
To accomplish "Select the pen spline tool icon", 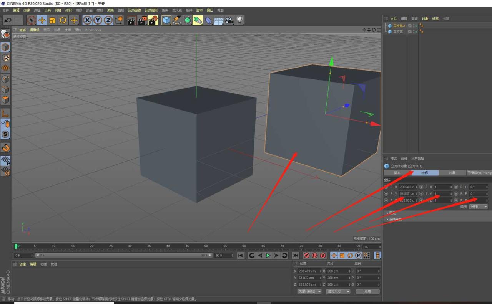I will coord(176,20).
